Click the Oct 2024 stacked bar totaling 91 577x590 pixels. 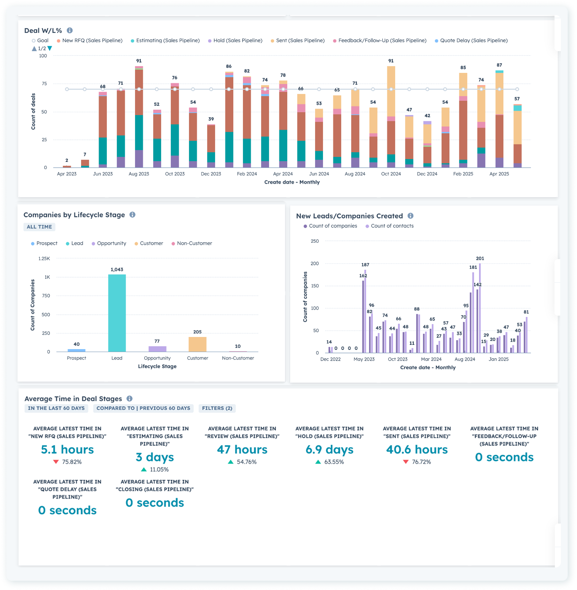[391, 117]
